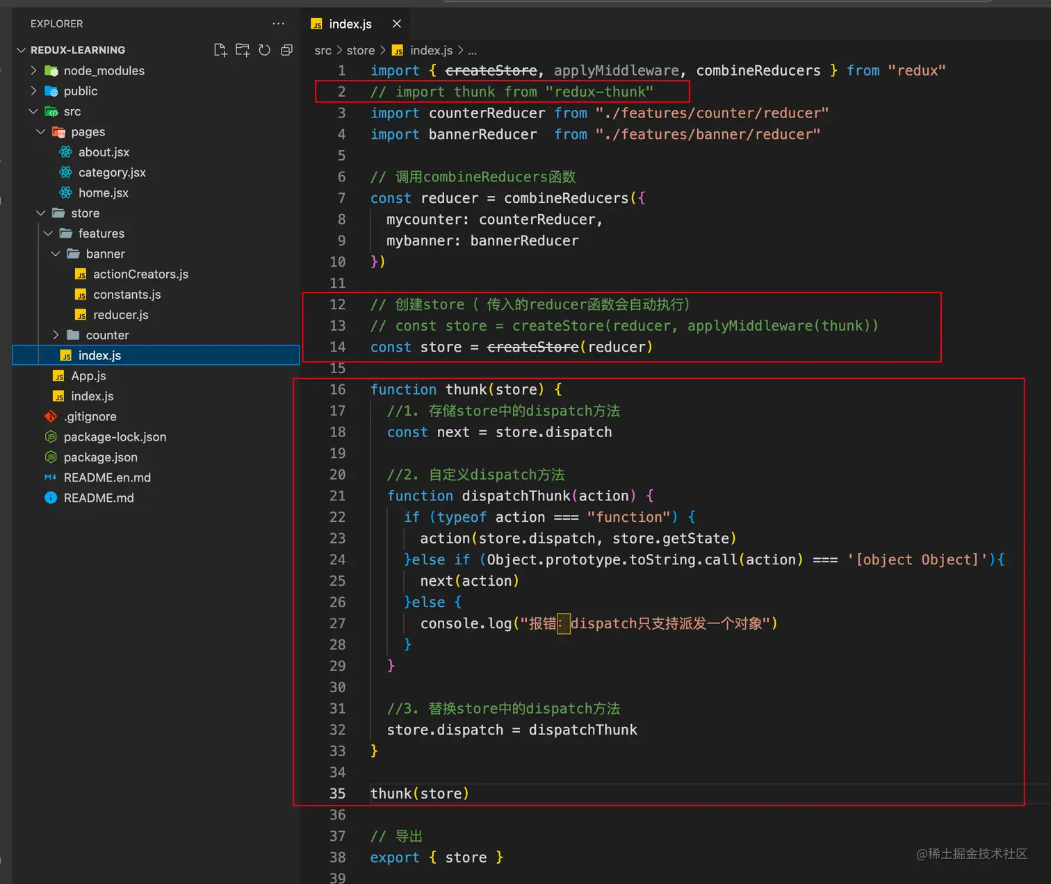Image resolution: width=1051 pixels, height=884 pixels.
Task: Click the pages folder icon
Action: (59, 131)
